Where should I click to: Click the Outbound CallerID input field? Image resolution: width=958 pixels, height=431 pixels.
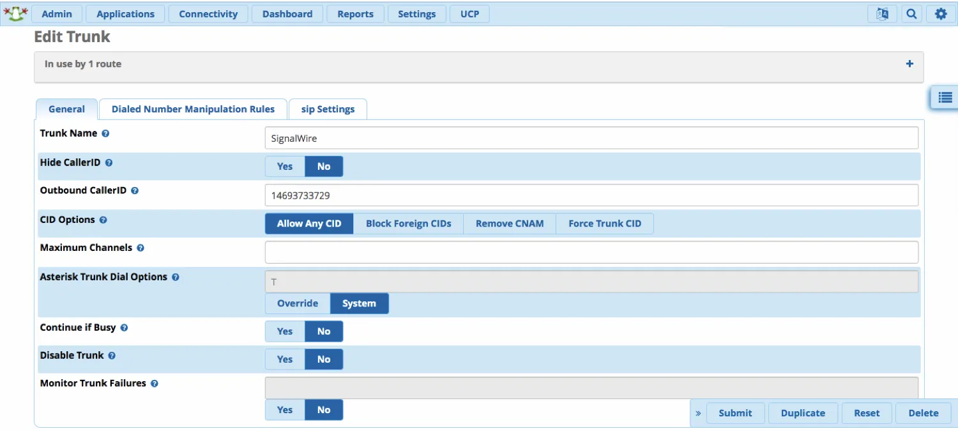pos(591,195)
